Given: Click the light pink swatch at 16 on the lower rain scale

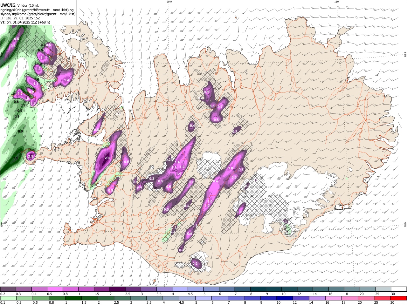Looking at the screenshot, I should (x=334, y=298).
